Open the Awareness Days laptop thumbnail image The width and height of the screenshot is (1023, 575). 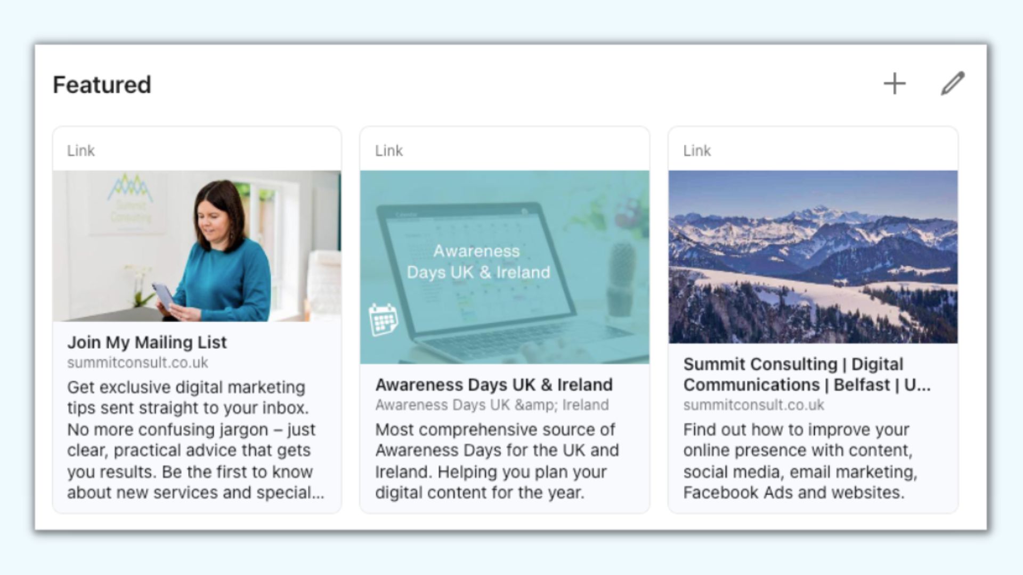[505, 267]
